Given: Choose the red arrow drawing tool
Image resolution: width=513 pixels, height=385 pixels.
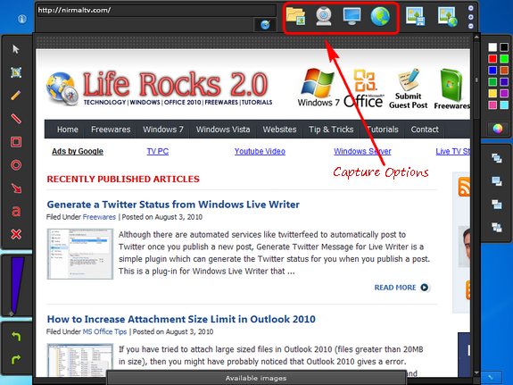Looking at the screenshot, I should coord(16,188).
